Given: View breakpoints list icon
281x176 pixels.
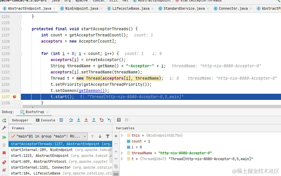Looking at the screenshot, I should point(4,162).
